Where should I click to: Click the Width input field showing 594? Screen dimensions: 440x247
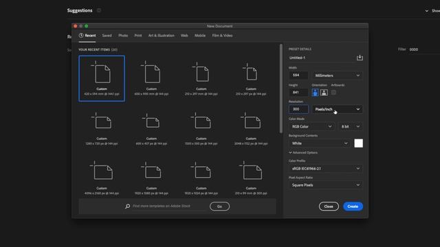click(x=298, y=75)
